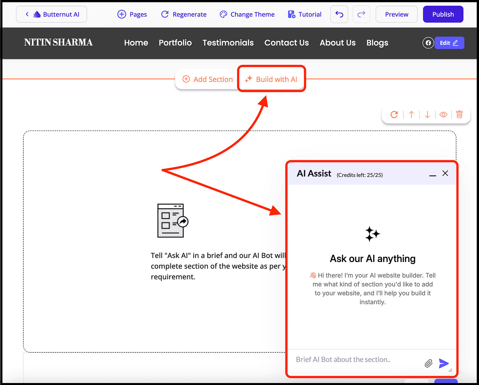Open the Blogs nav item
Screen dimensions: 479x385
click(377, 43)
